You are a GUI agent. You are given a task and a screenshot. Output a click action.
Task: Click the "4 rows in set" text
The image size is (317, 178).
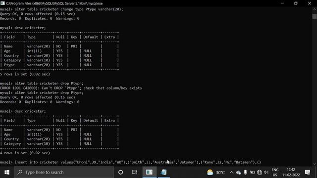click(25, 153)
